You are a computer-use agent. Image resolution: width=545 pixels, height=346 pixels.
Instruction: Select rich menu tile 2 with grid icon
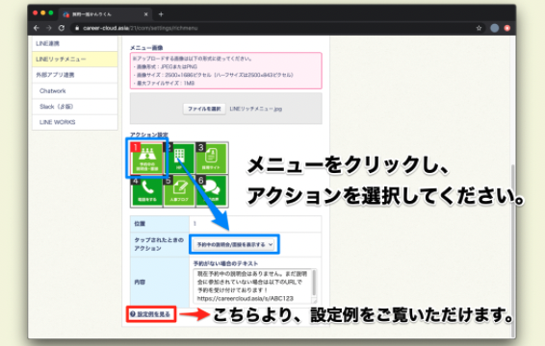pyautogui.click(x=179, y=158)
